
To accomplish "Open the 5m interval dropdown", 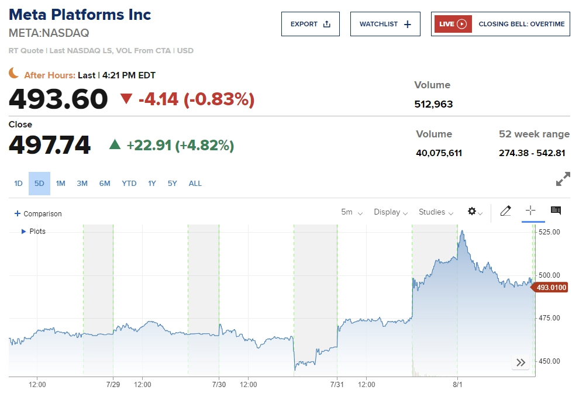I will (351, 212).
